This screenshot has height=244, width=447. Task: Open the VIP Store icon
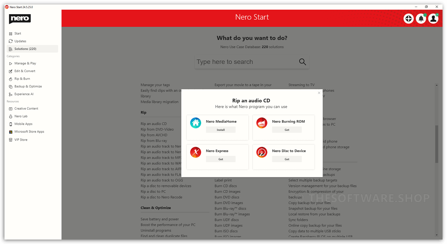point(11,140)
